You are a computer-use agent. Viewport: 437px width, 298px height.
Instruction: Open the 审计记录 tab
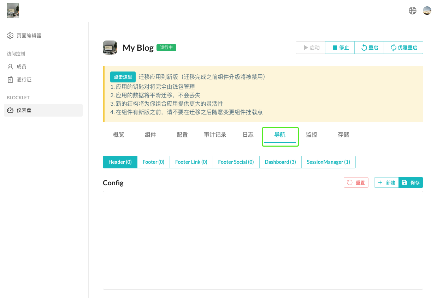pyautogui.click(x=215, y=135)
